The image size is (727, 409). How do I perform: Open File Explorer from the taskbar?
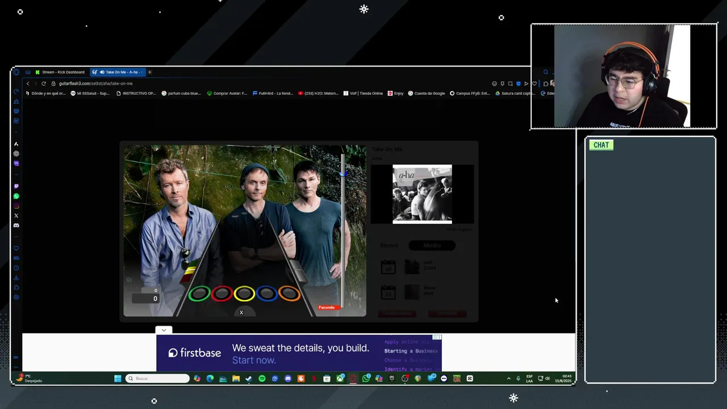236,378
